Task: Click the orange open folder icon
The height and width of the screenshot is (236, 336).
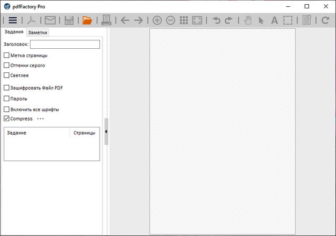Action: click(87, 20)
